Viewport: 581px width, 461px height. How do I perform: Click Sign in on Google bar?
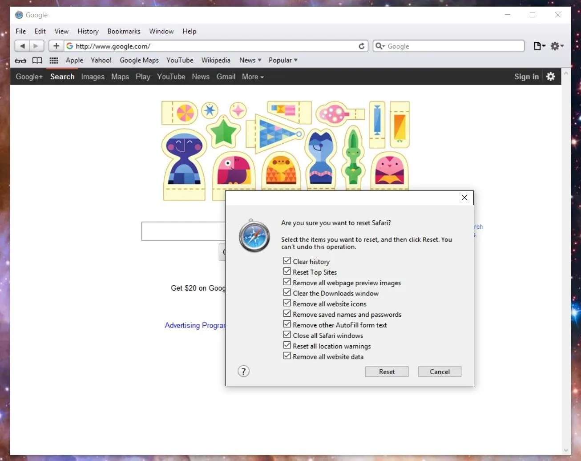[526, 77]
